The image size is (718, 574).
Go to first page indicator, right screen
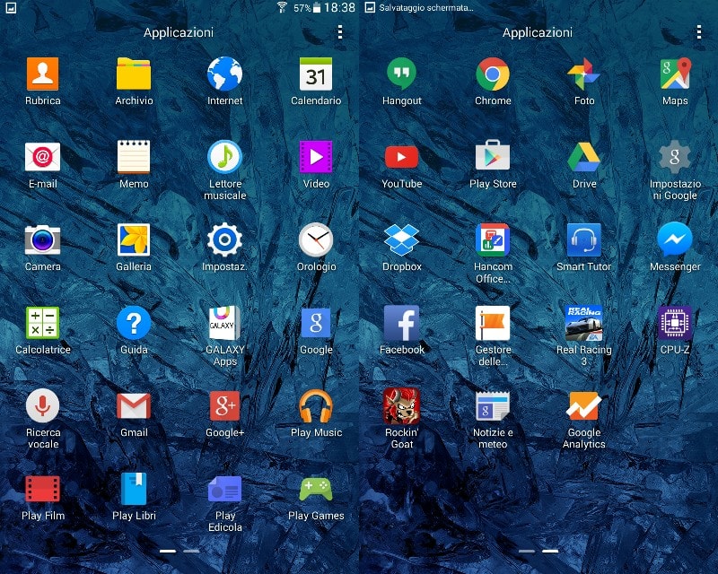click(x=527, y=551)
